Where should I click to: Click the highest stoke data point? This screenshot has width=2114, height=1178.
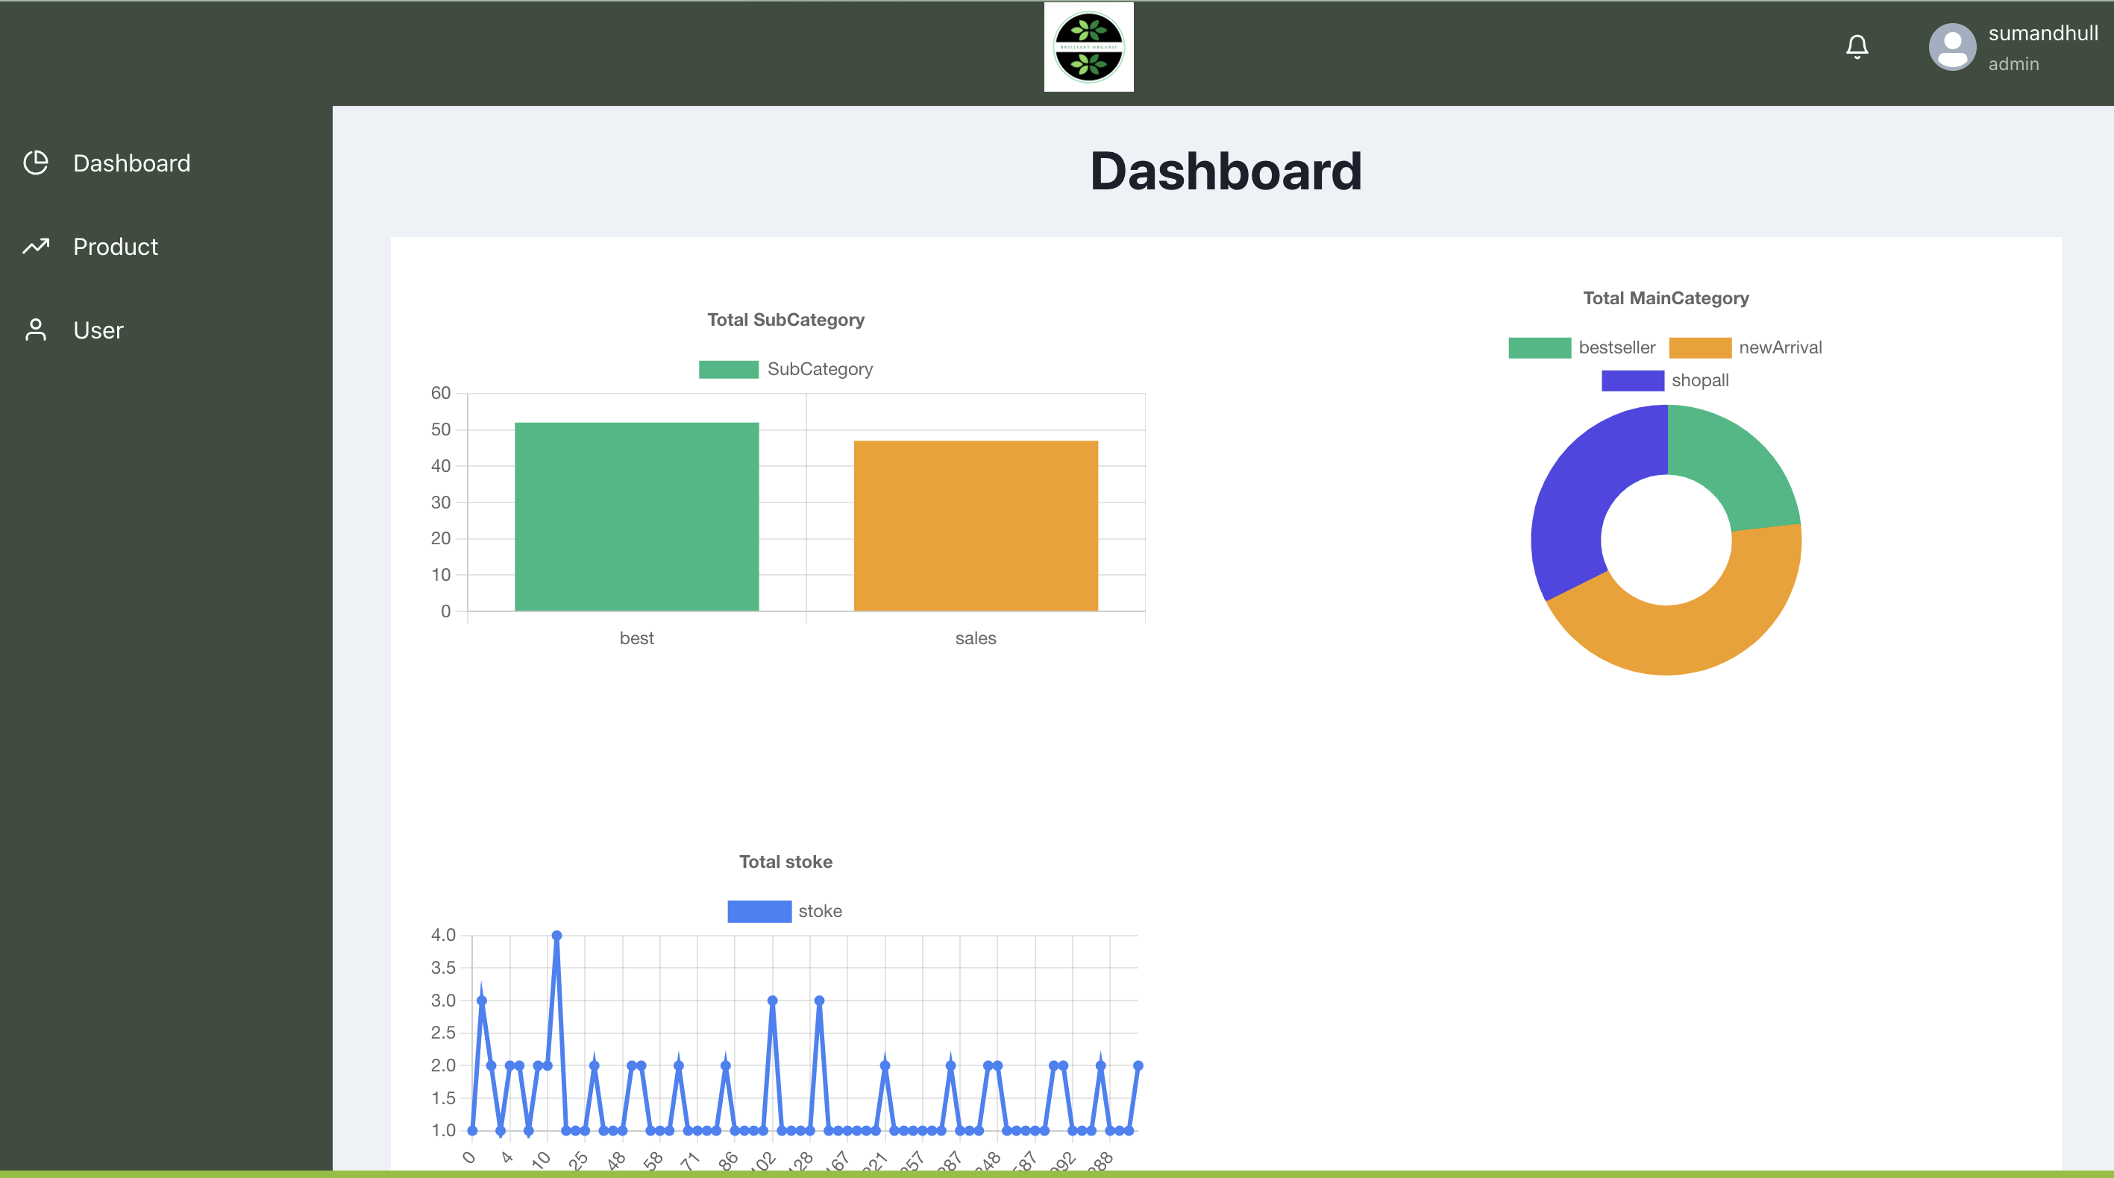[556, 936]
